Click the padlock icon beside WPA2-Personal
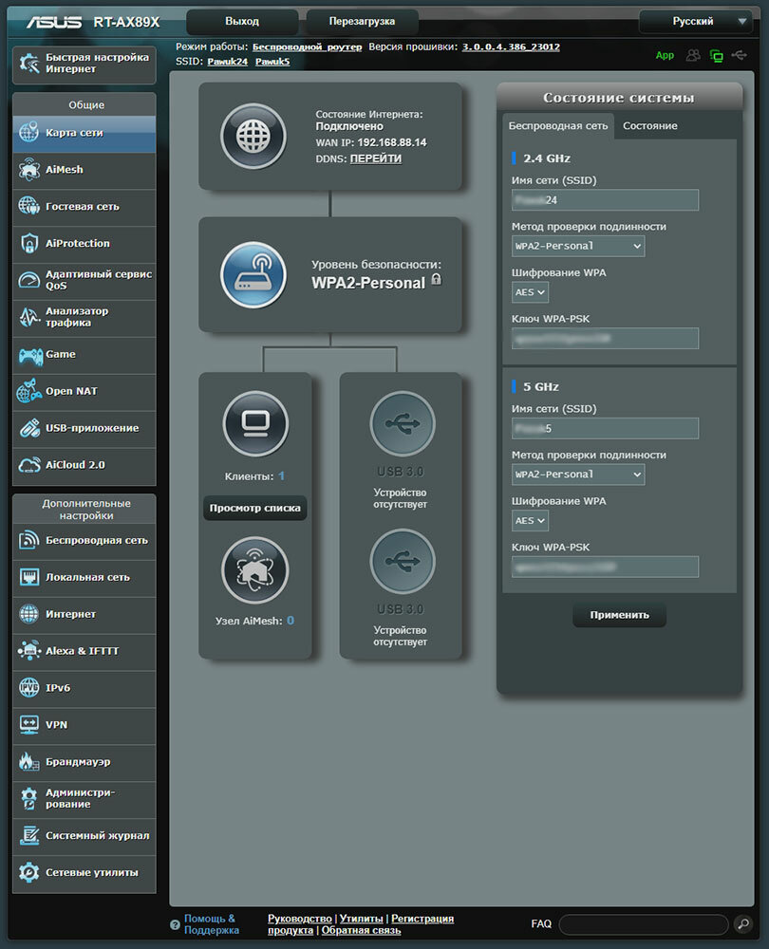Screen dimensions: 769x949 (436, 279)
